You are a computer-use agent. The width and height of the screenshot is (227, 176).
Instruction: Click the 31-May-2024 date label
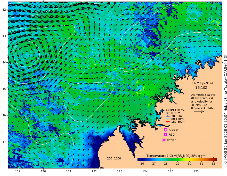[202, 83]
